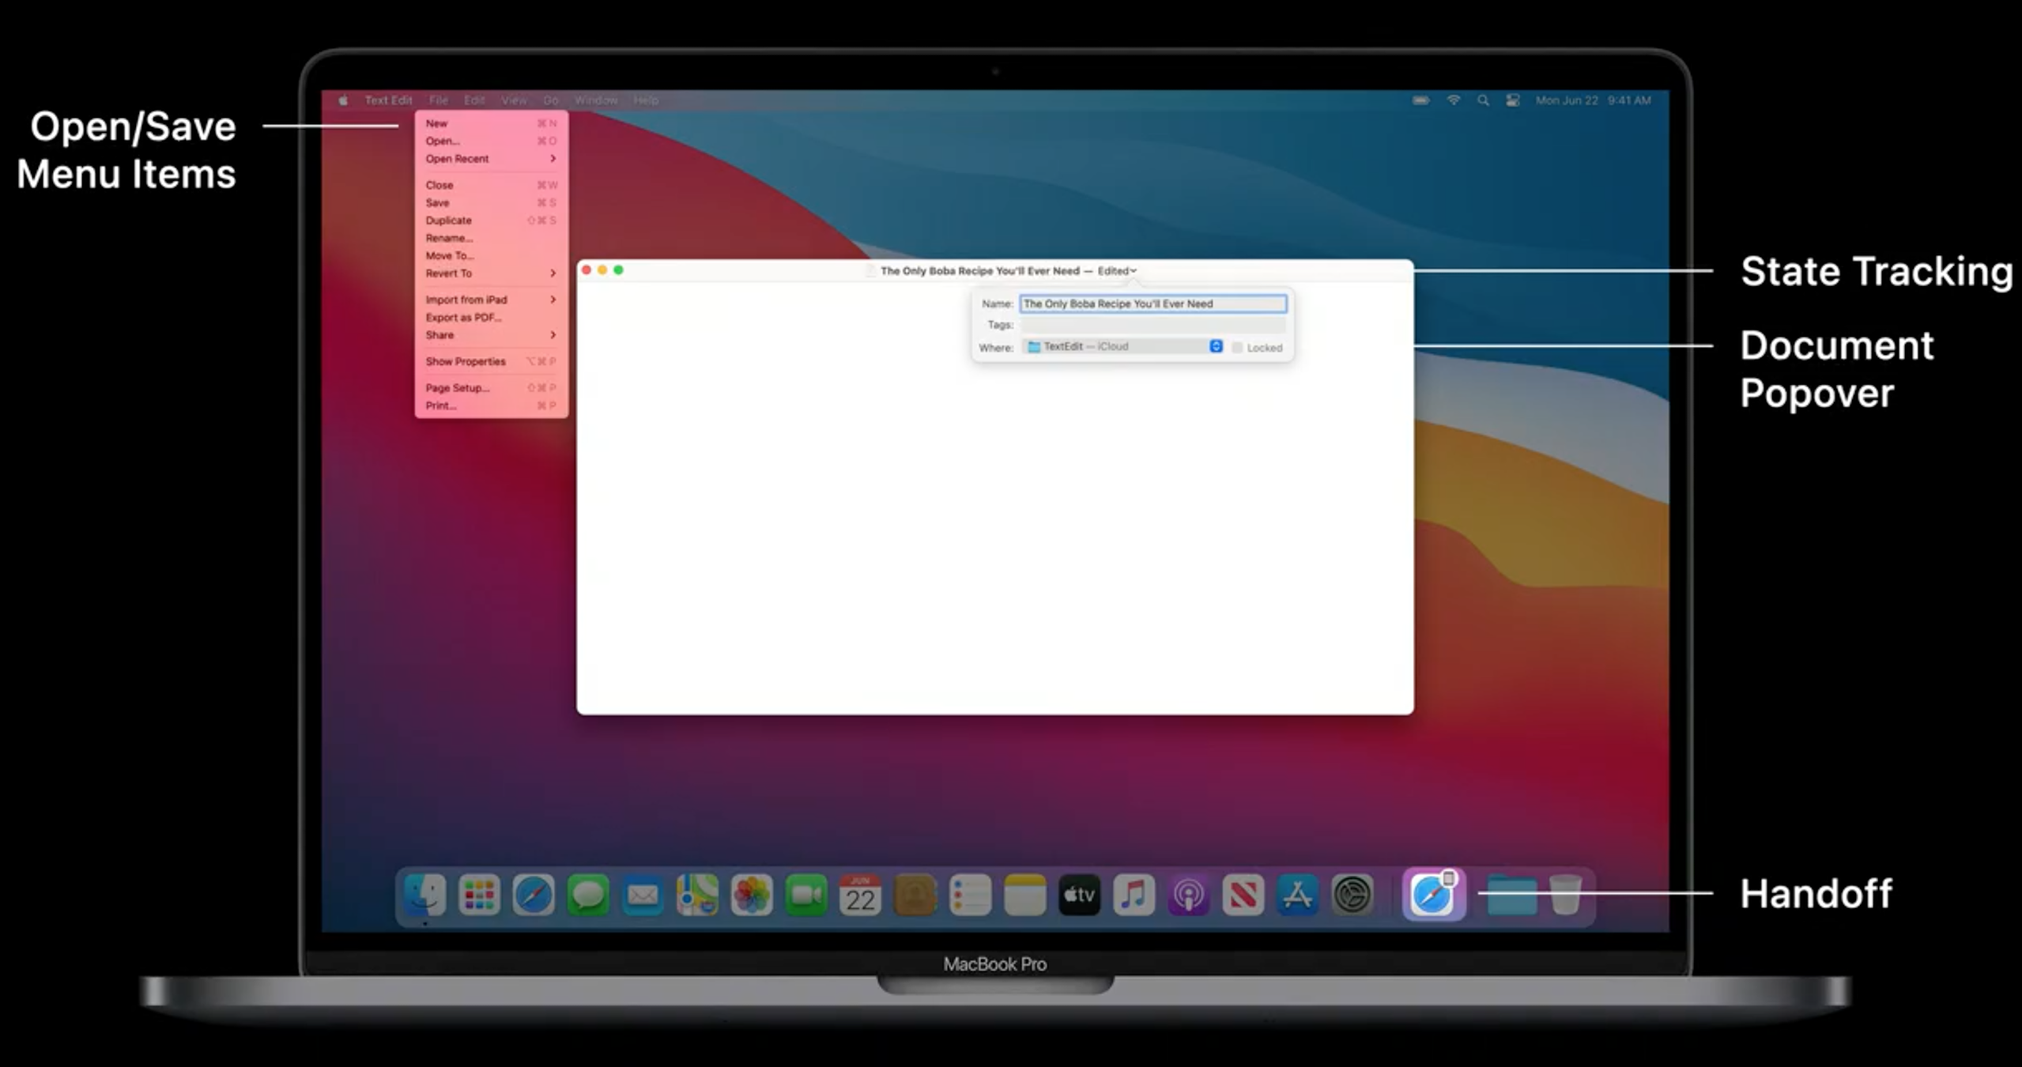Click the Apple logo menu
2022x1067 pixels.
click(343, 100)
